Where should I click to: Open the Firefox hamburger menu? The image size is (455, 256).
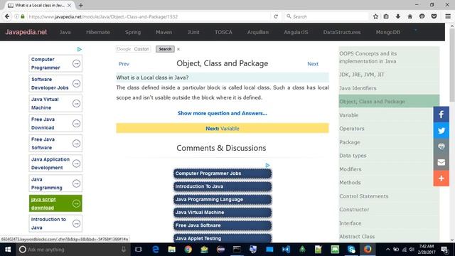pos(448,16)
